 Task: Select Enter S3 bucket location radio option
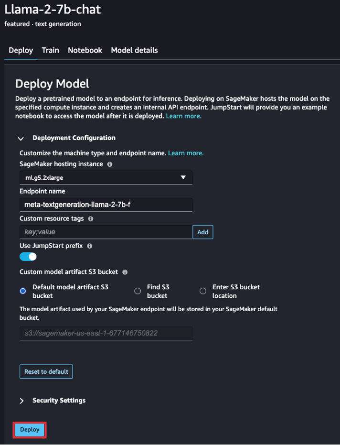click(x=203, y=291)
